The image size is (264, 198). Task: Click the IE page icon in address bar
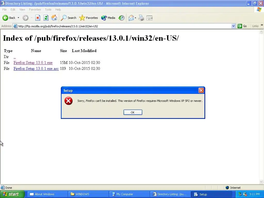(15, 26)
